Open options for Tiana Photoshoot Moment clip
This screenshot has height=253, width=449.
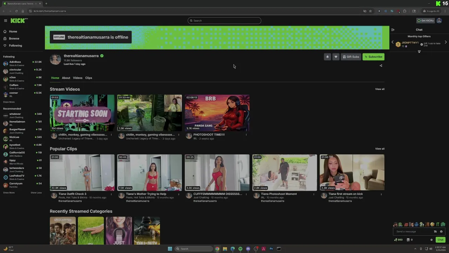[x=314, y=194]
